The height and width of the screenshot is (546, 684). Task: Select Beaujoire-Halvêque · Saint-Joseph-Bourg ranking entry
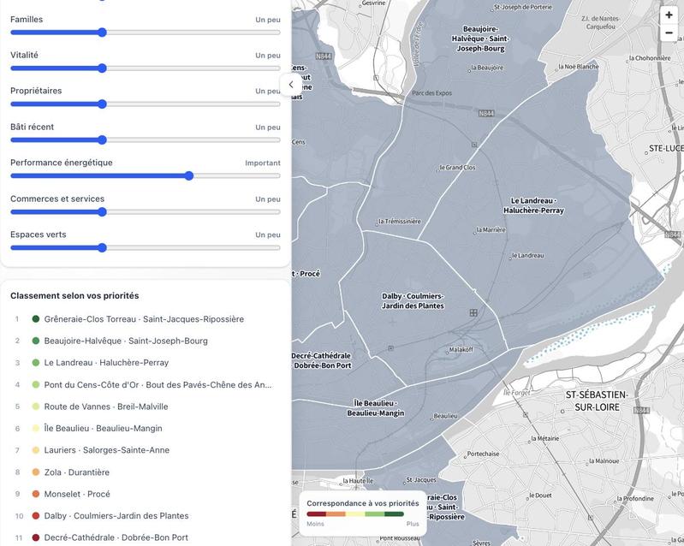point(146,341)
